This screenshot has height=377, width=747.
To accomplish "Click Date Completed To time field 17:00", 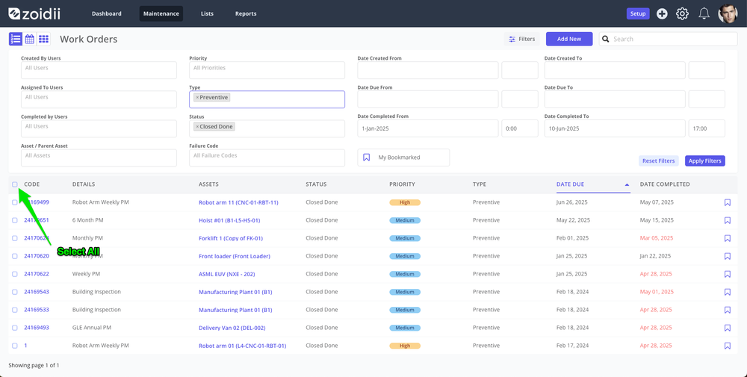I will [707, 128].
